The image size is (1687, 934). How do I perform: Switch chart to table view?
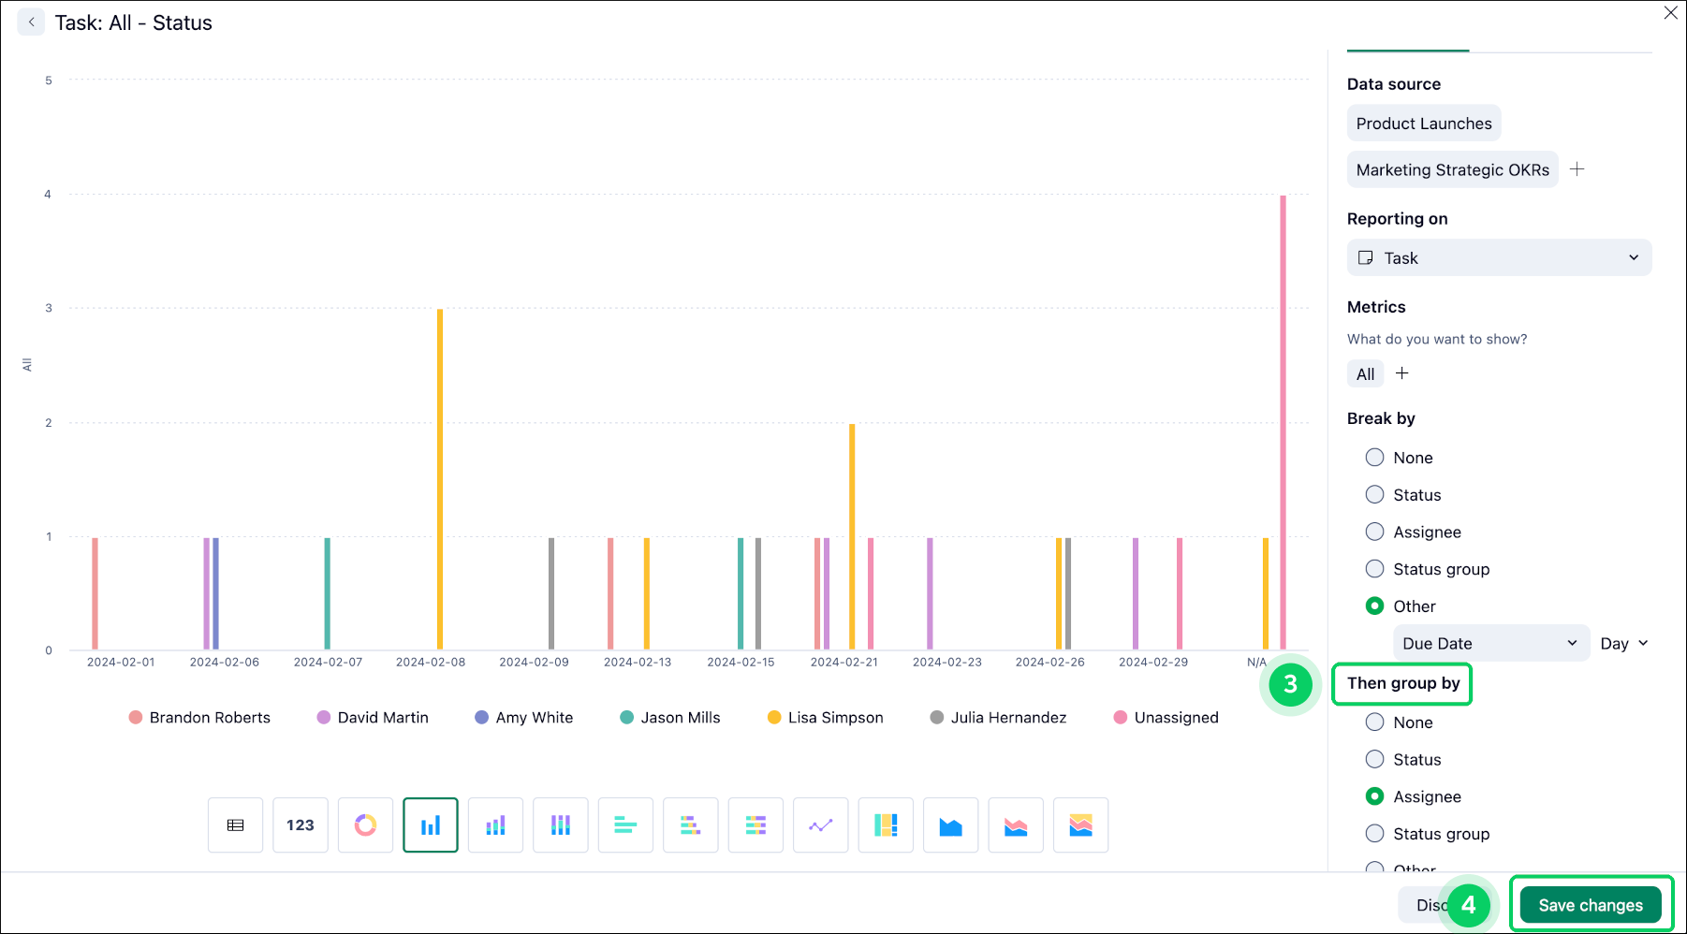click(x=235, y=825)
